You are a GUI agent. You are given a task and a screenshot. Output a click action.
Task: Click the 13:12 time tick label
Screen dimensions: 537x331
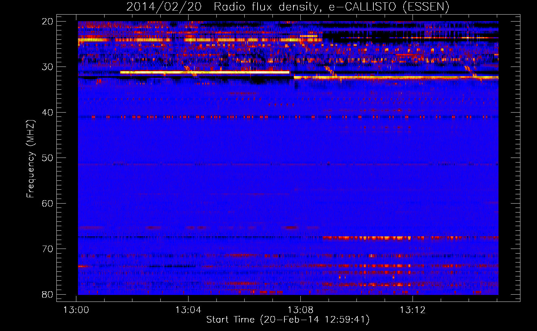point(413,310)
